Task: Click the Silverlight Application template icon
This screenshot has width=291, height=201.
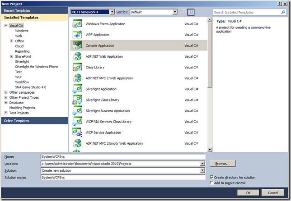Action: point(77,89)
